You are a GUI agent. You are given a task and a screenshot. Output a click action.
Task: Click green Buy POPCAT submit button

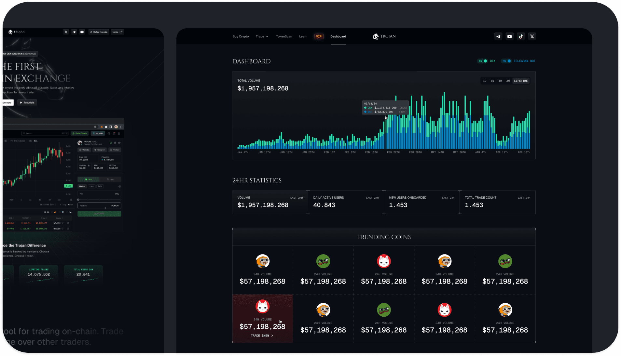point(99,214)
